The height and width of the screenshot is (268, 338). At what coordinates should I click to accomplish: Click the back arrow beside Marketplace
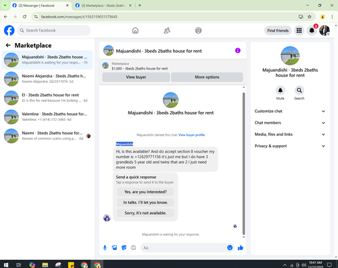8,45
